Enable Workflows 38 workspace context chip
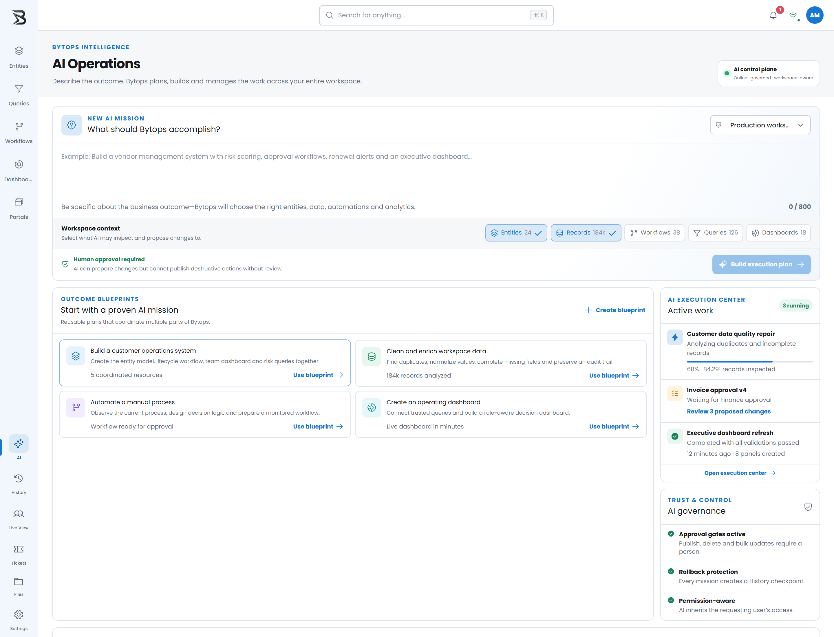The width and height of the screenshot is (834, 637). pos(655,233)
